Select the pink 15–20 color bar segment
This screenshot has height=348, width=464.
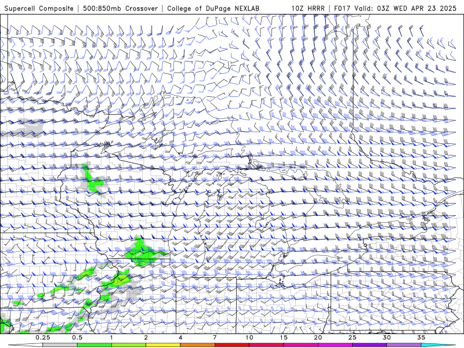(300, 345)
